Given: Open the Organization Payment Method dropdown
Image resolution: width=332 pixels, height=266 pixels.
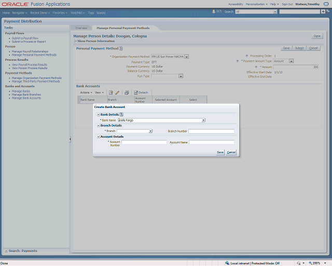Looking at the screenshot, I should (x=187, y=57).
